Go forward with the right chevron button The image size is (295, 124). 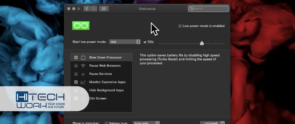94,9
